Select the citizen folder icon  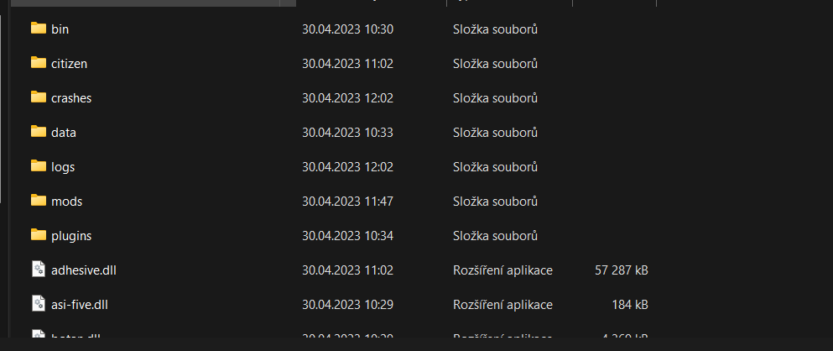(39, 63)
